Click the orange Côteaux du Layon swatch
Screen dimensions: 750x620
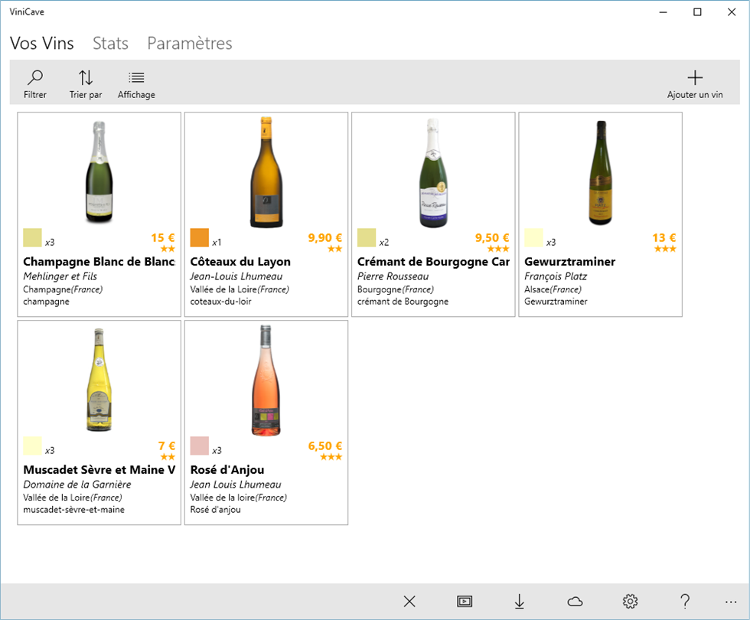tap(200, 237)
